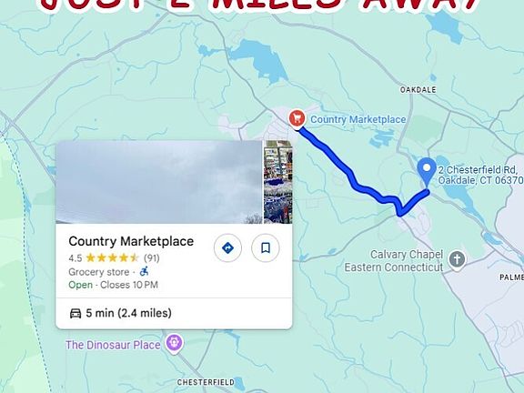524x393 pixels.
Task: Click the wheelchair accessibility icon
Action: pyautogui.click(x=144, y=271)
